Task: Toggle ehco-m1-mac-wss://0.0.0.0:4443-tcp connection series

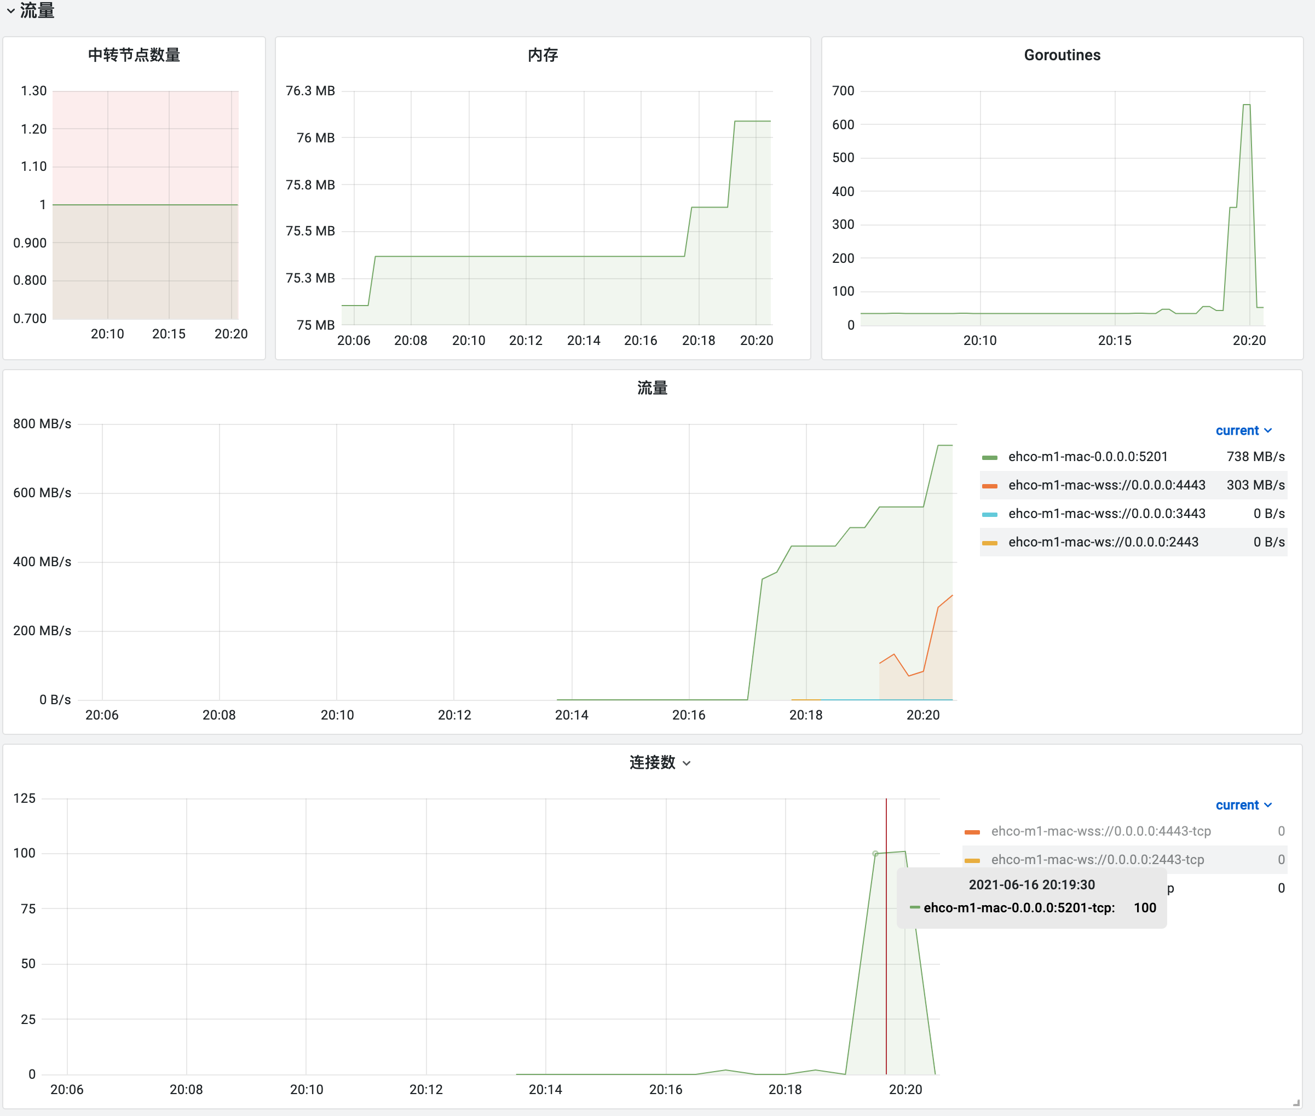Action: pyautogui.click(x=1100, y=831)
